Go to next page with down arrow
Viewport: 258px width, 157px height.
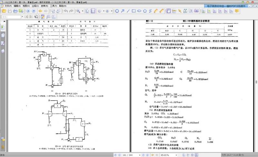(34, 11)
